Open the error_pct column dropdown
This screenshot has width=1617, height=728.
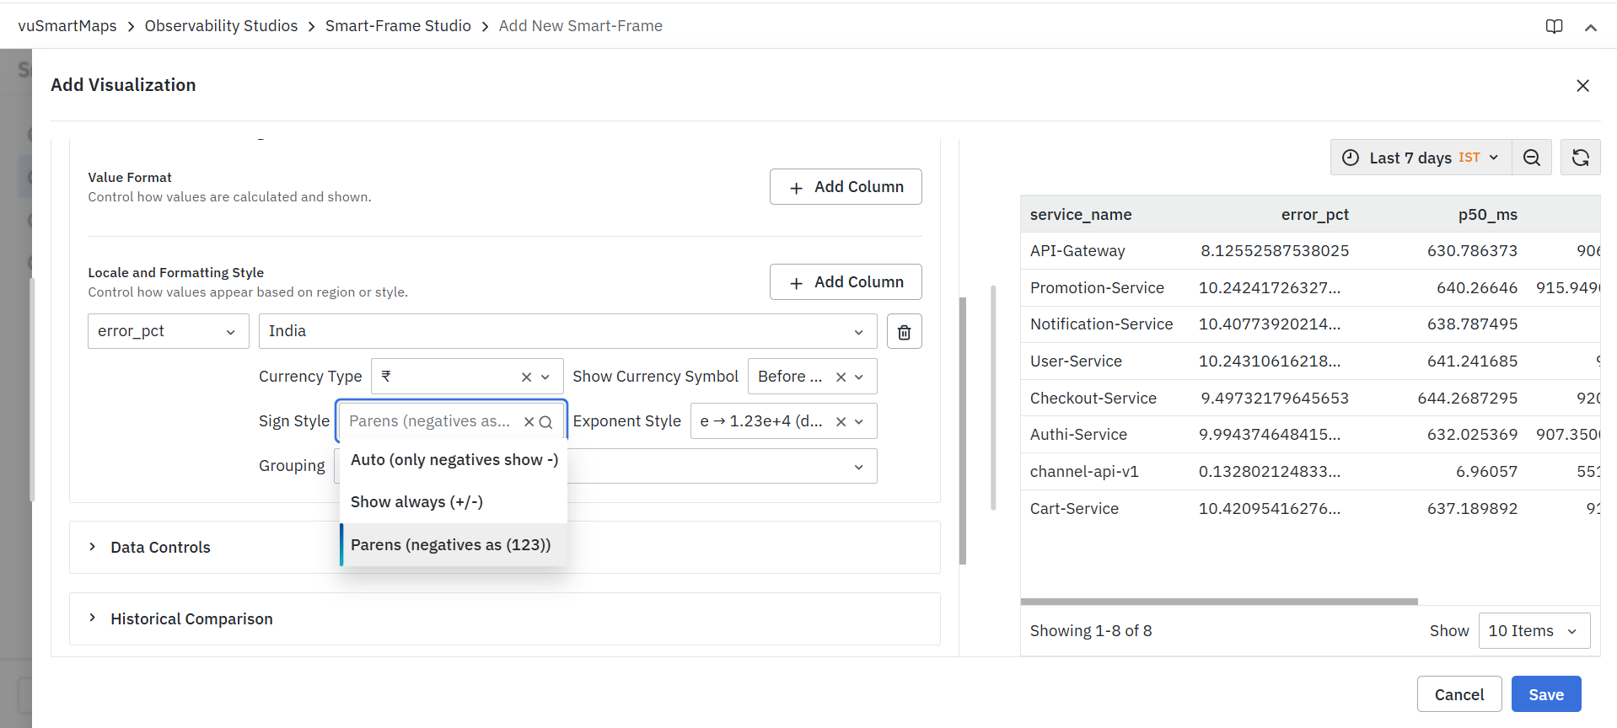coord(169,331)
